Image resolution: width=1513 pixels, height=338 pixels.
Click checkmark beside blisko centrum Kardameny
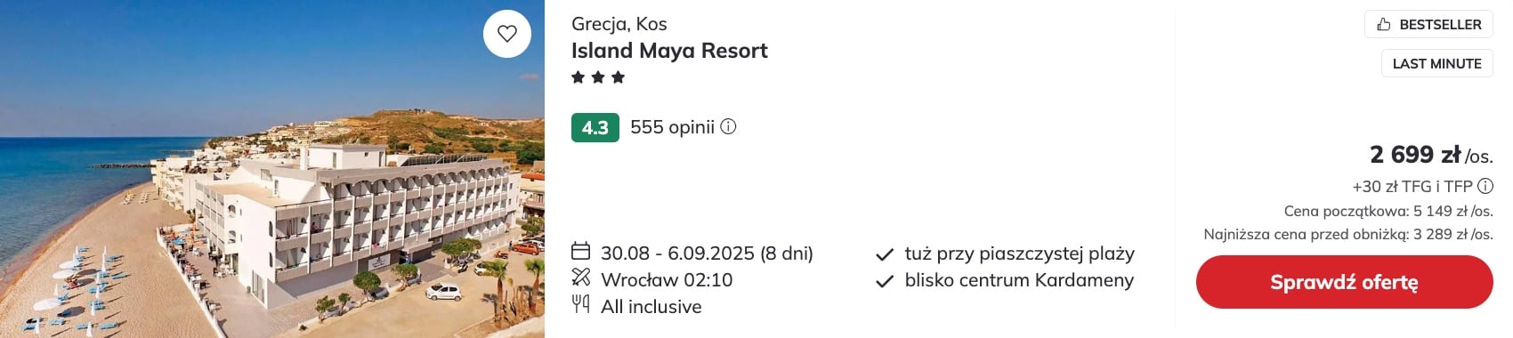(885, 282)
